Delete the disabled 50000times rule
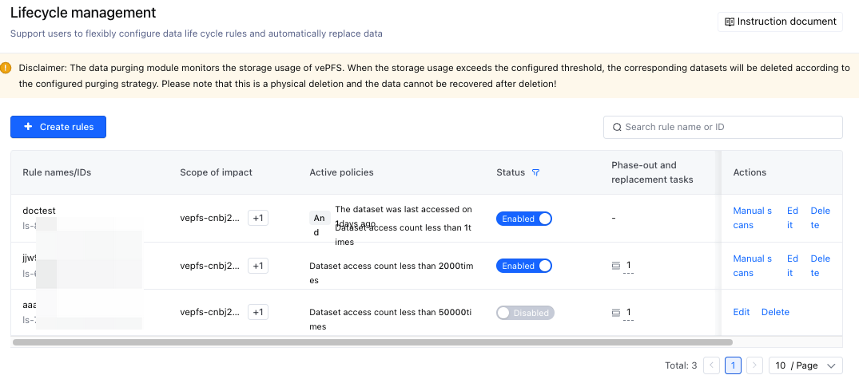Viewport: 859px width, 383px height. click(775, 312)
